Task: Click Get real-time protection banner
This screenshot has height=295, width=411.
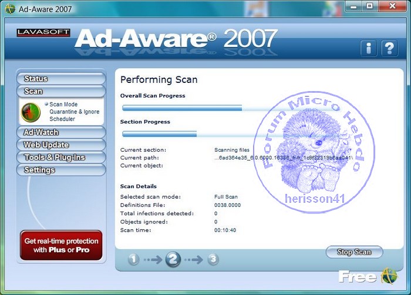Action: click(61, 245)
